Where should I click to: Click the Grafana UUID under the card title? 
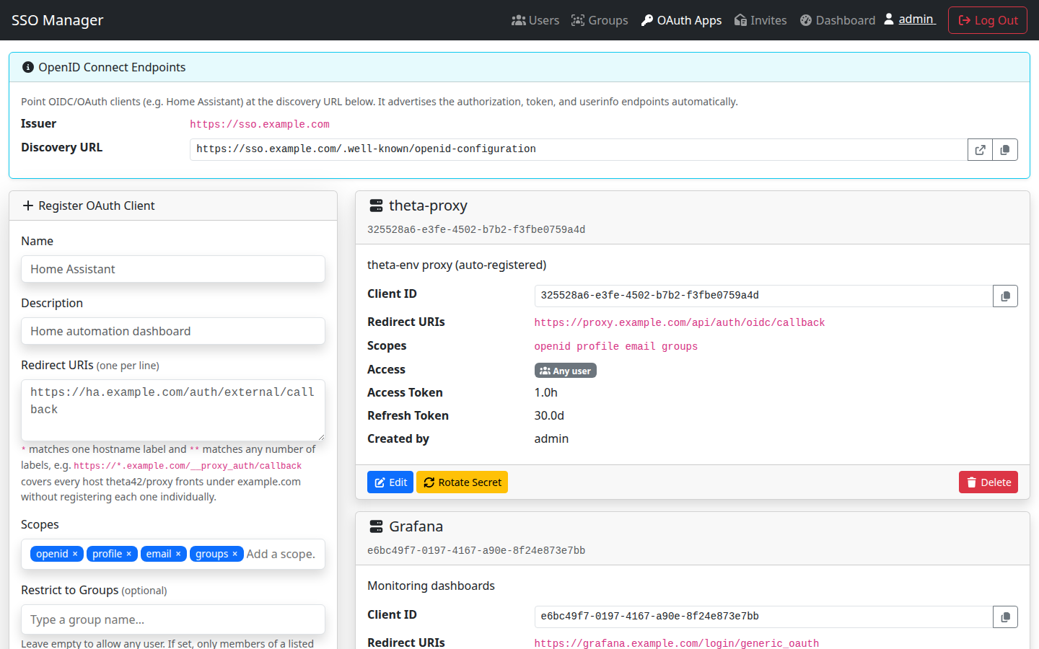coord(476,550)
